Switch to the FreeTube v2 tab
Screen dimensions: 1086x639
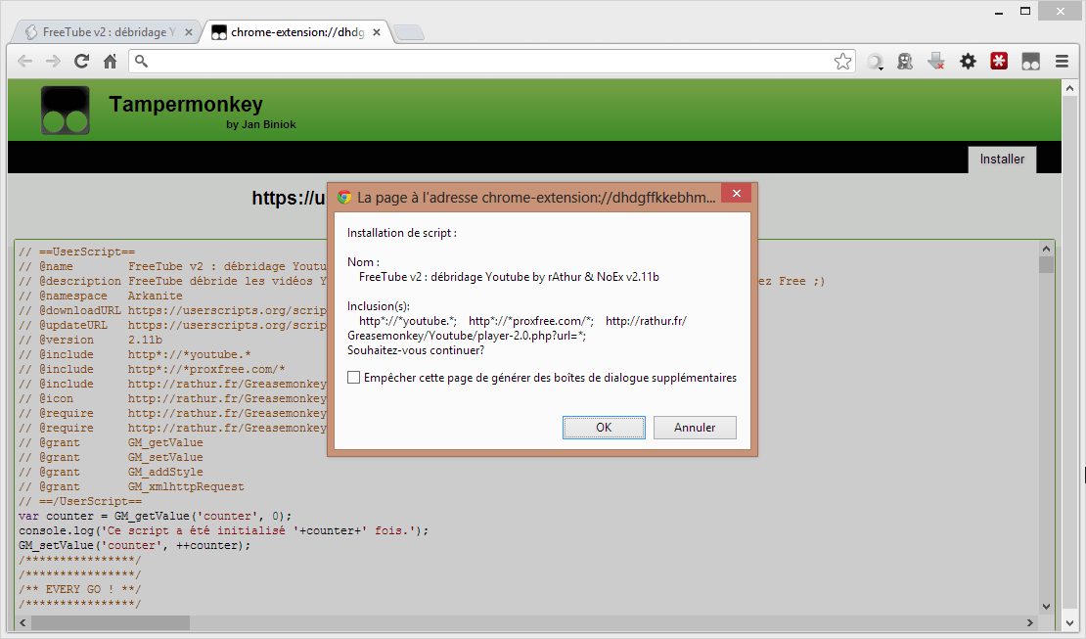pos(104,32)
